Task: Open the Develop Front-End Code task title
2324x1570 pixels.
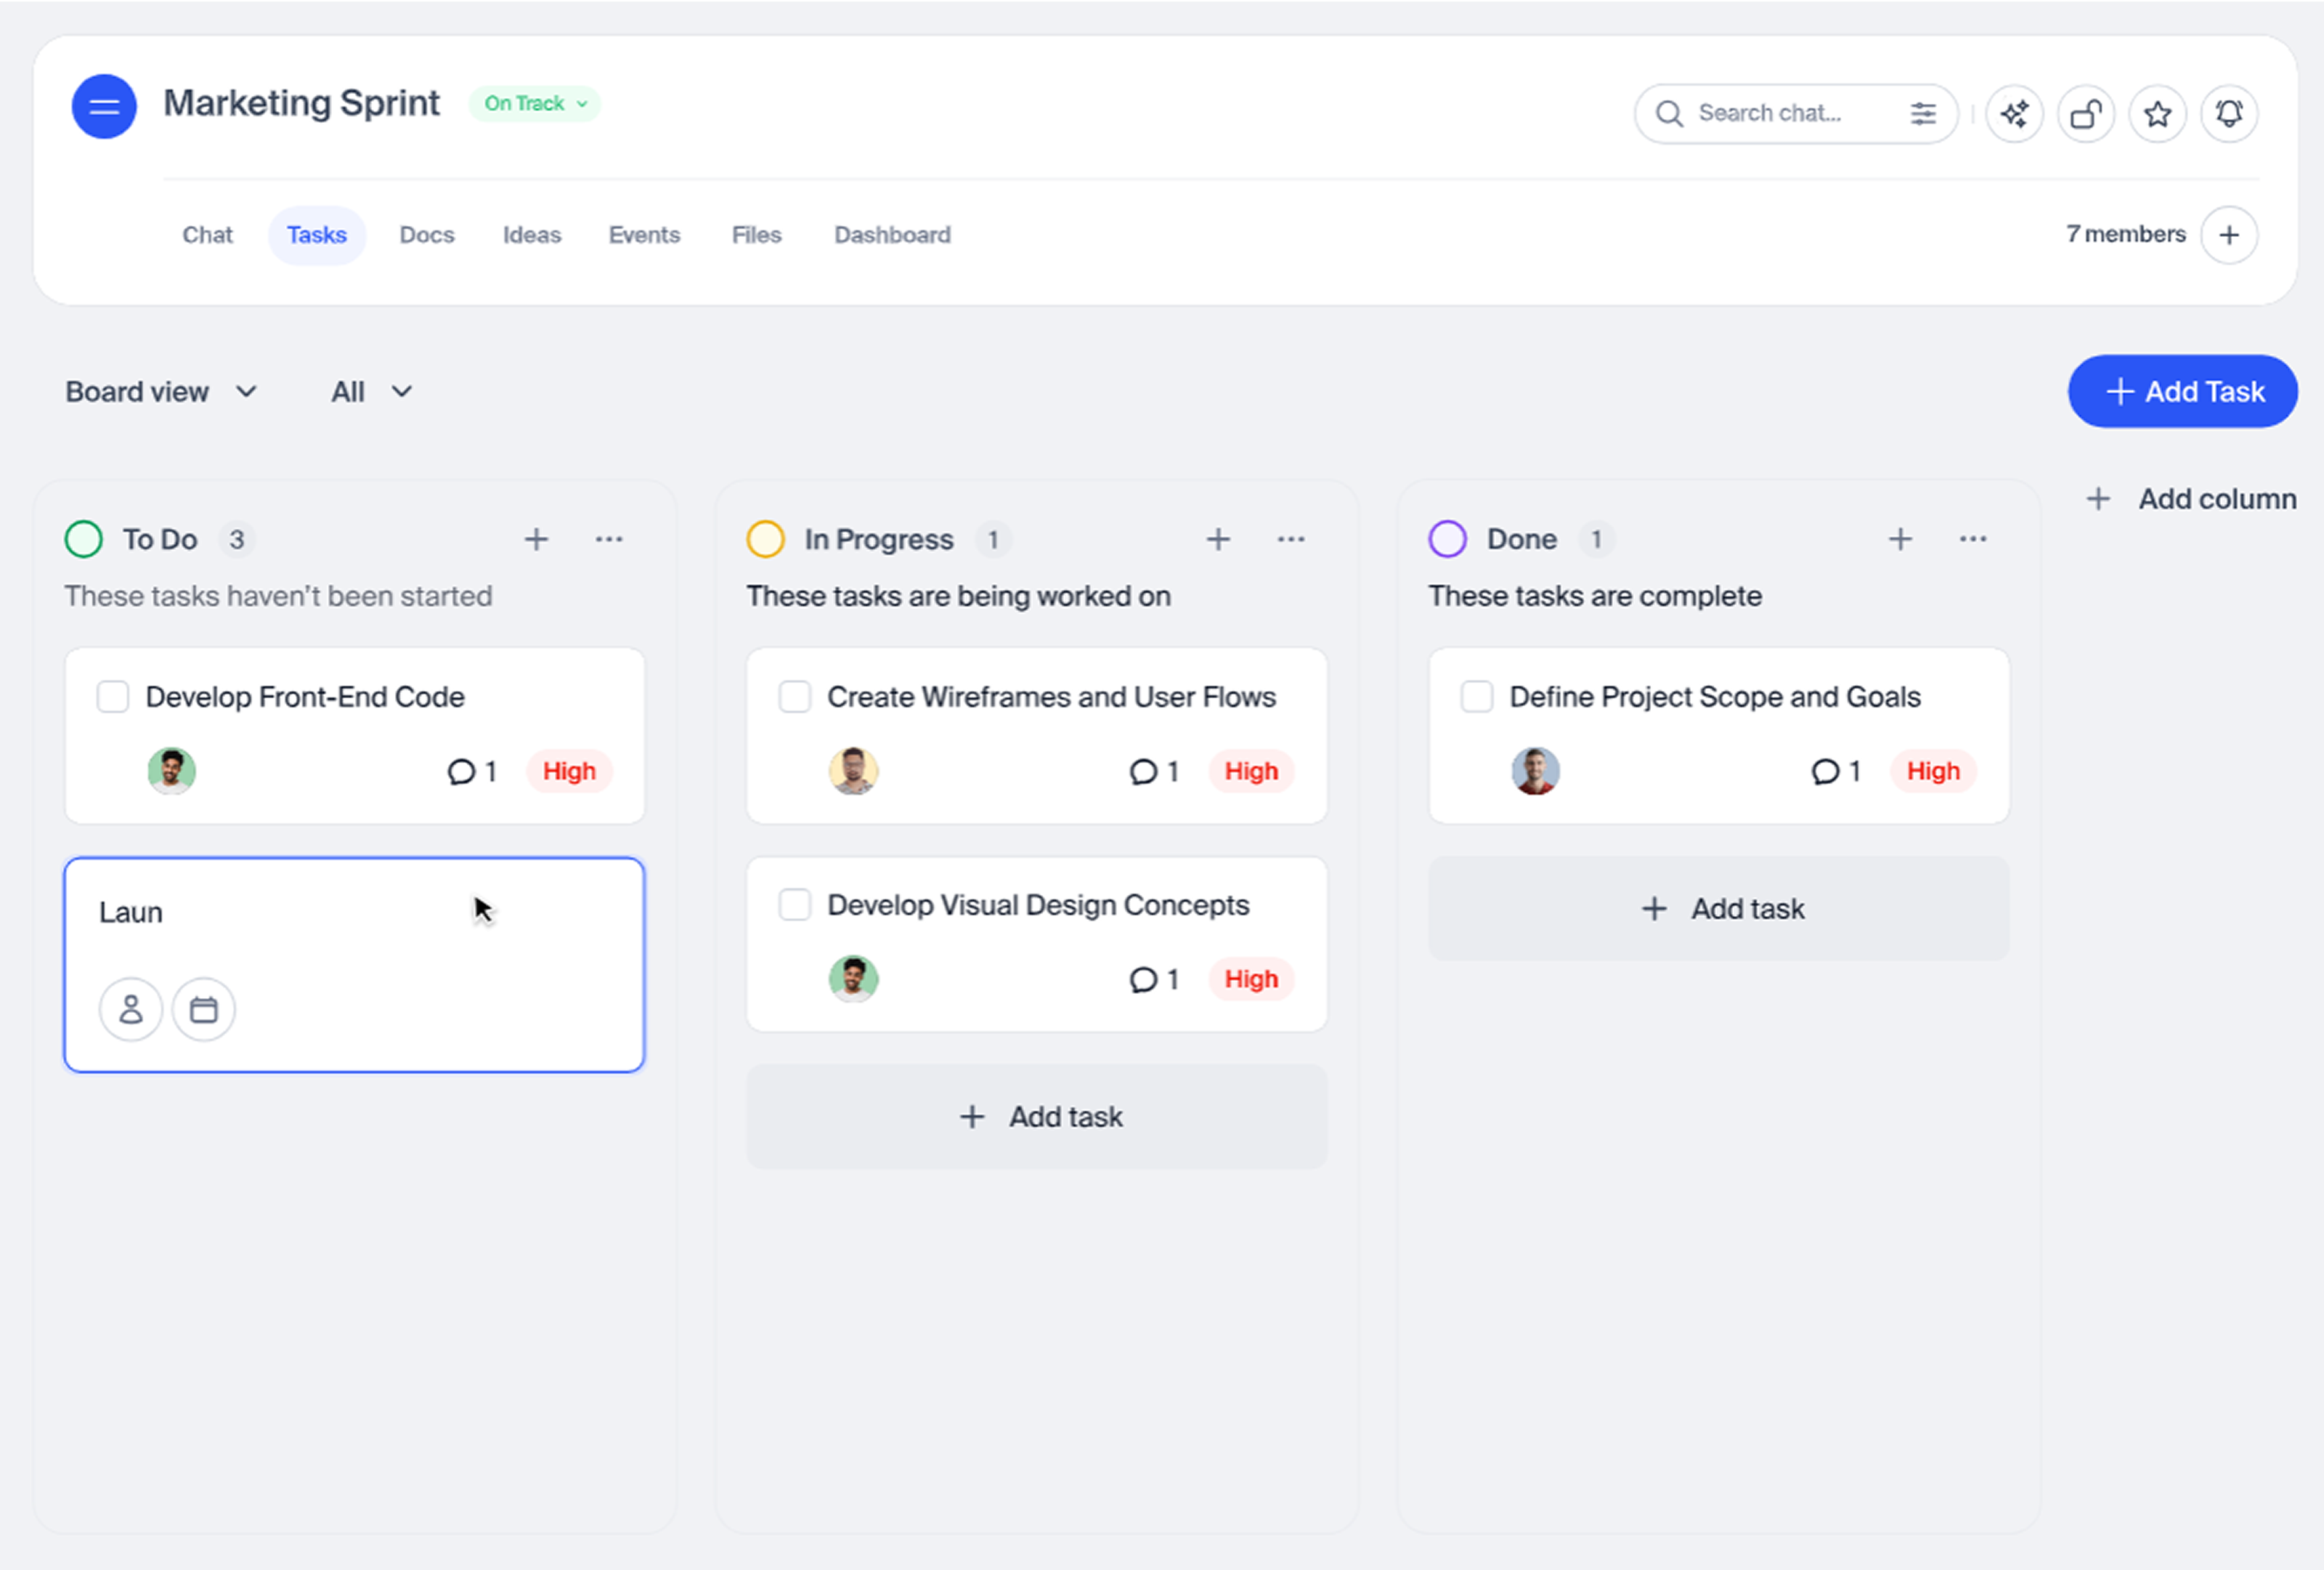Action: pyautogui.click(x=305, y=697)
